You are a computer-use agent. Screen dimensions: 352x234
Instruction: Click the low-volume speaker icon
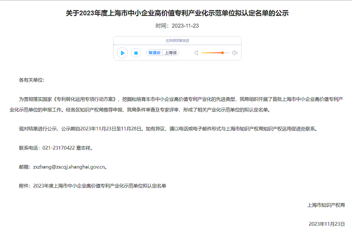pyautogui.click(x=196, y=53)
